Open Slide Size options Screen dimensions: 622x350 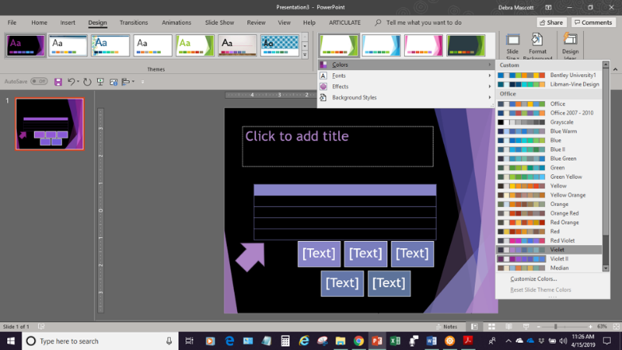512,45
